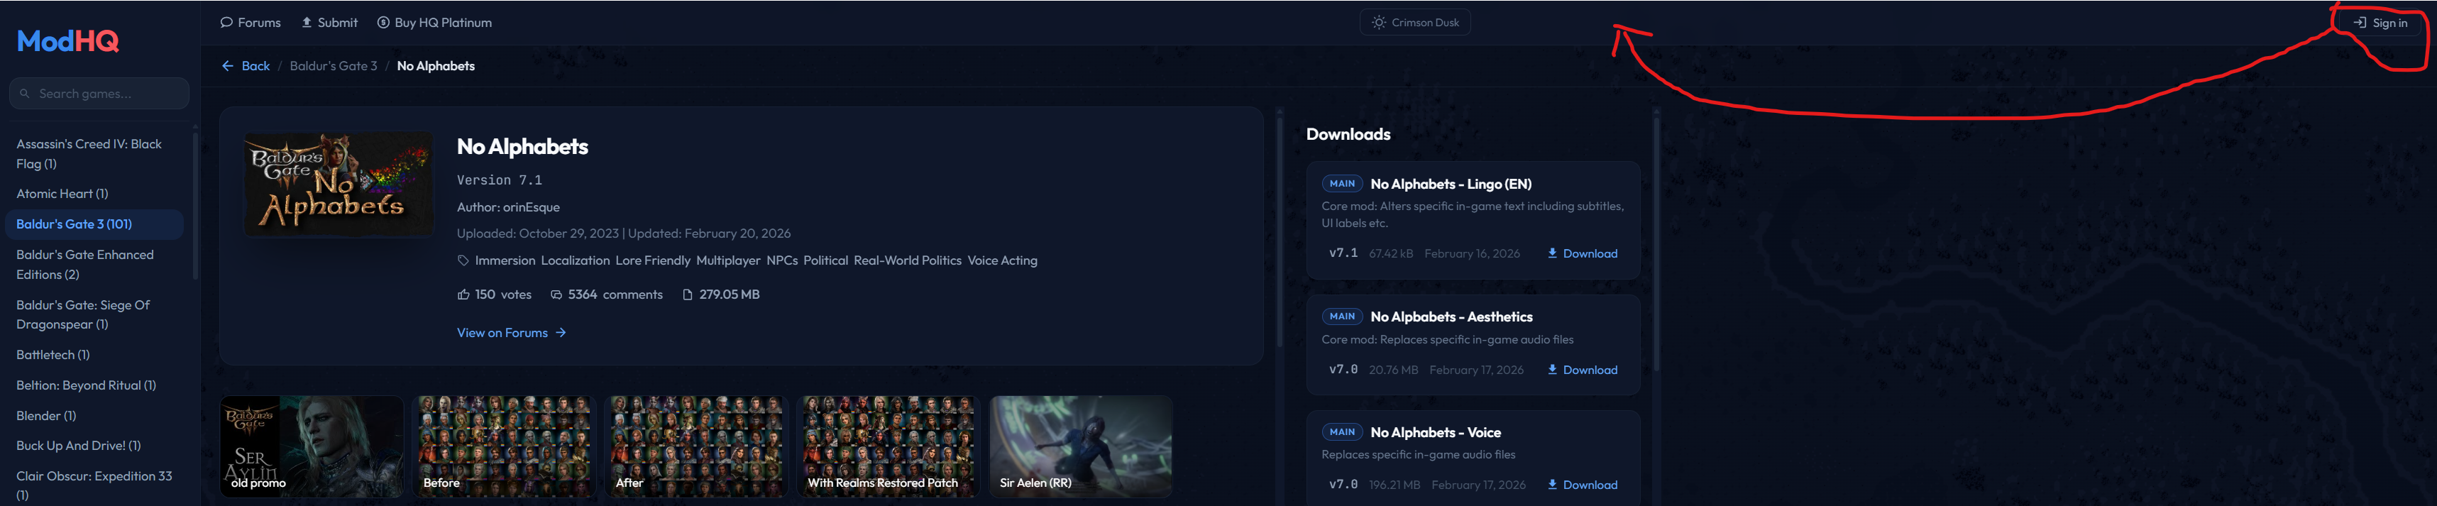
Task: Open 'With Realms Restored Patch' thumbnail
Action: point(889,446)
